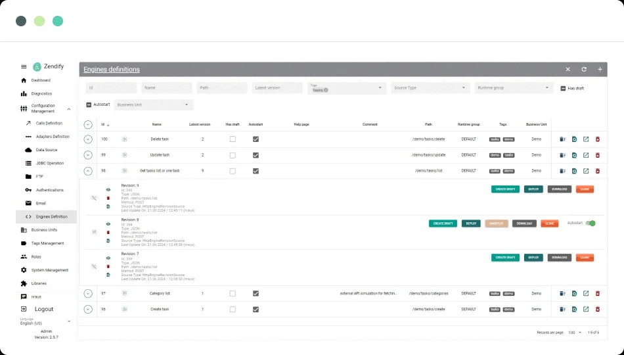Click the Path filter input field
The width and height of the screenshot is (624, 355).
(221, 87)
